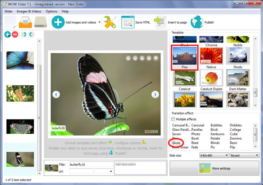The width and height of the screenshot is (263, 185).
Task: Select the koala template thumbnail
Action: 238,99
